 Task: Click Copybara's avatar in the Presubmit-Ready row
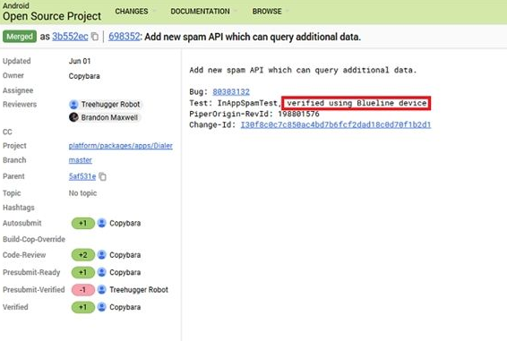click(x=101, y=272)
